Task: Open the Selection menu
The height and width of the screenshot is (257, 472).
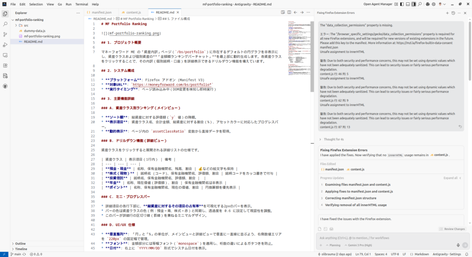Action: [x=36, y=4]
